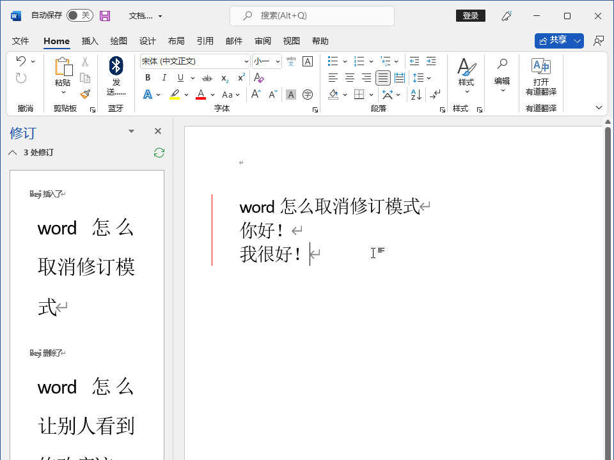Open font dialog launcher in 字体 group

pyautogui.click(x=315, y=110)
